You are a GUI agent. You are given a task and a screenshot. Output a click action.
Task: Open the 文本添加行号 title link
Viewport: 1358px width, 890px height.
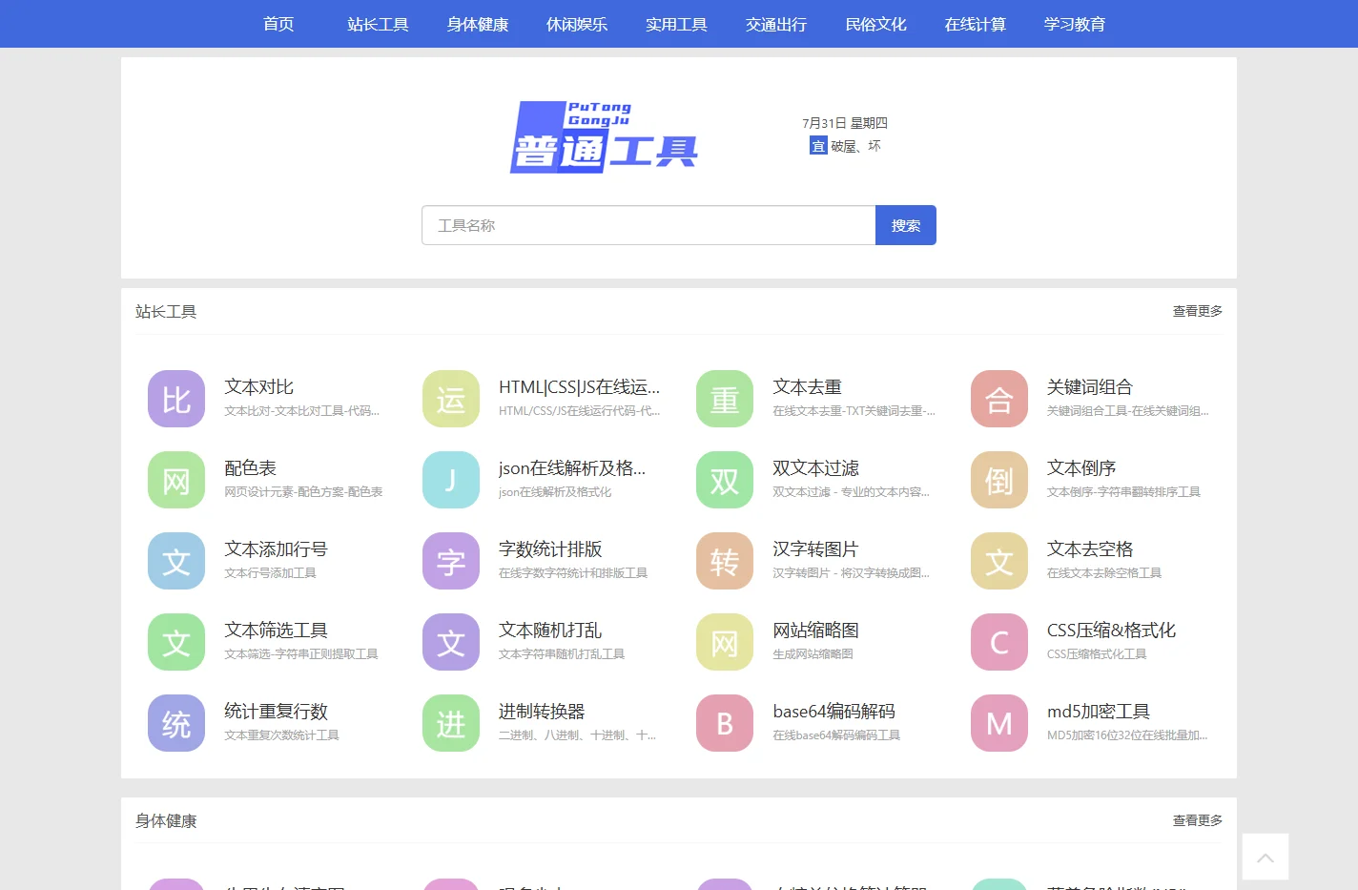(276, 548)
